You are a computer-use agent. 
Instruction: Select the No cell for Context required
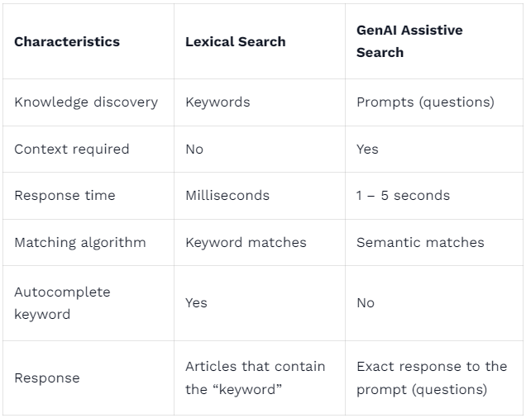pyautogui.click(x=194, y=150)
